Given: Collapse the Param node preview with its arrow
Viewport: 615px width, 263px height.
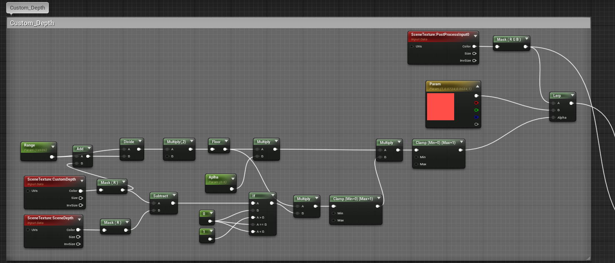Looking at the screenshot, I should point(477,86).
